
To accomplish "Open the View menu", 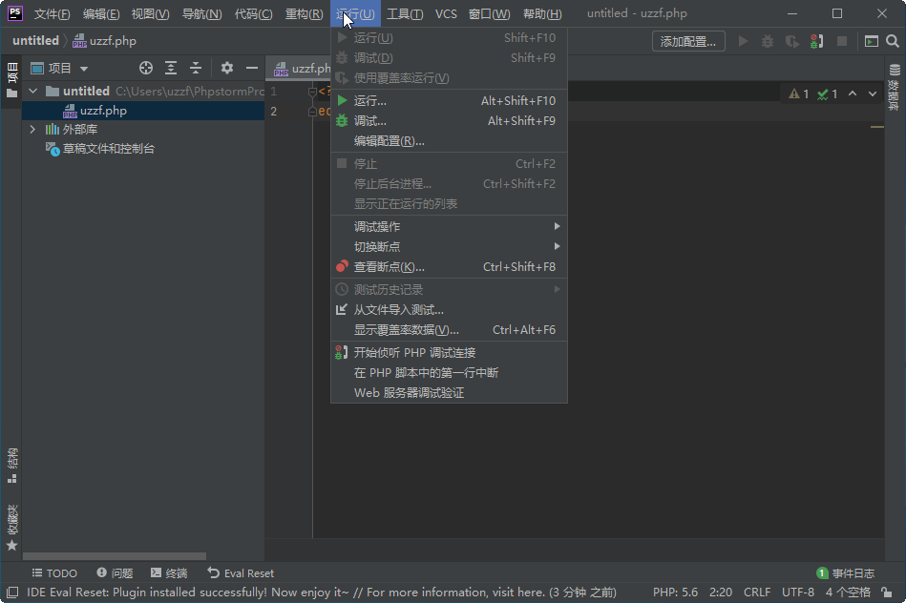I will click(150, 14).
